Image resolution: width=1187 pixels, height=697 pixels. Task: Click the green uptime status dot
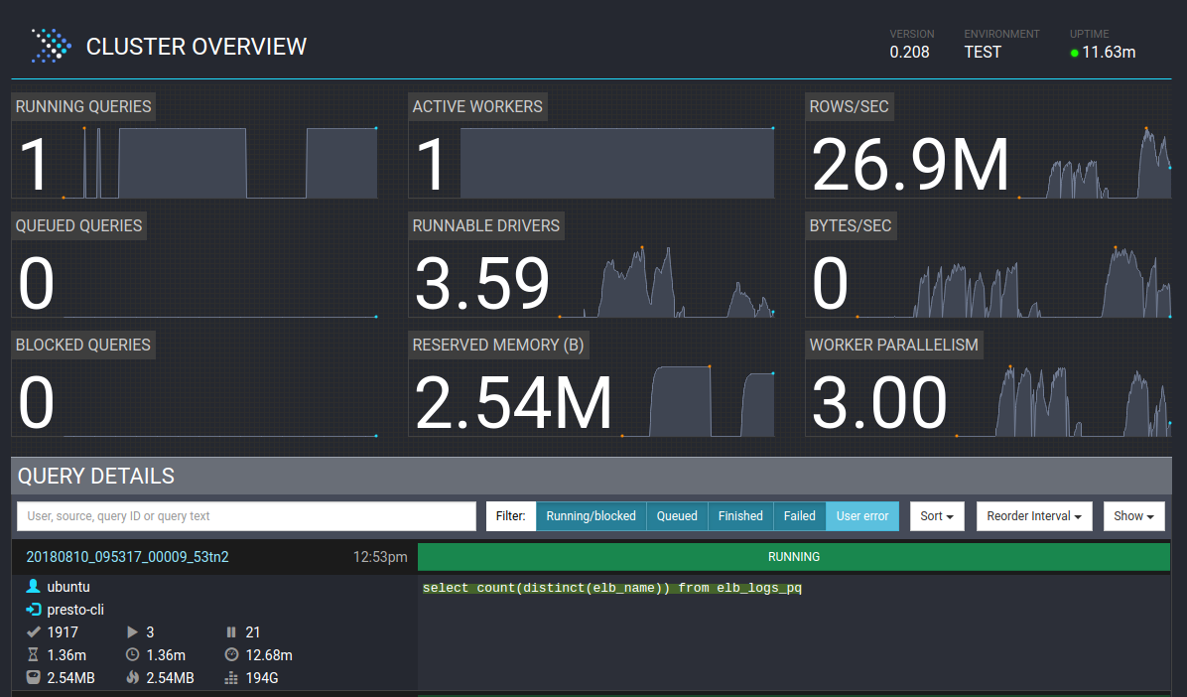pos(1074,53)
